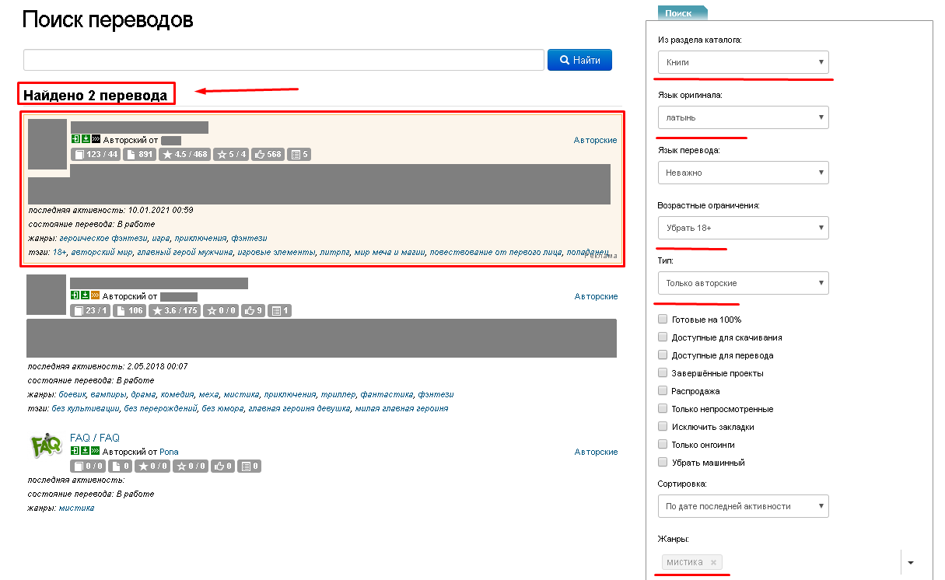Click the thumbs-up badge showing 9
945x580 pixels.
(x=254, y=311)
